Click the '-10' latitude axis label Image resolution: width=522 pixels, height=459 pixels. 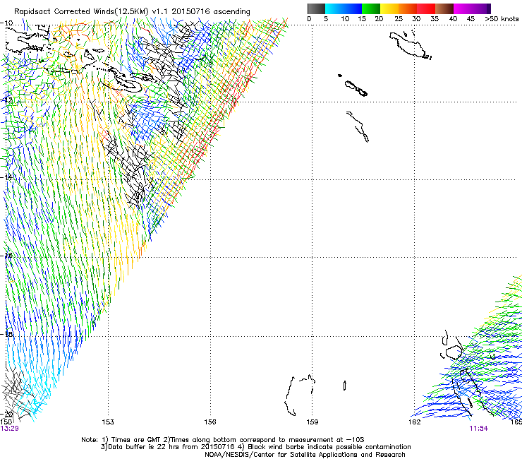7,23
